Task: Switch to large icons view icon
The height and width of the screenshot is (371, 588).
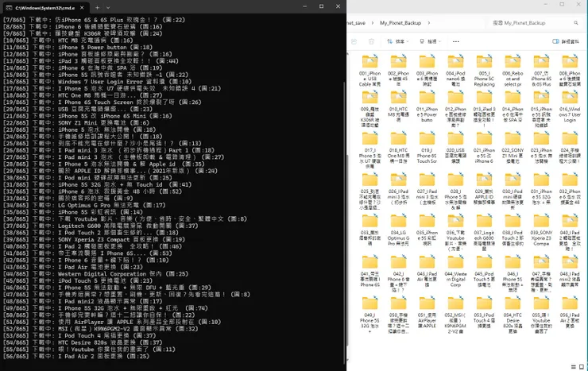Action: [582, 367]
